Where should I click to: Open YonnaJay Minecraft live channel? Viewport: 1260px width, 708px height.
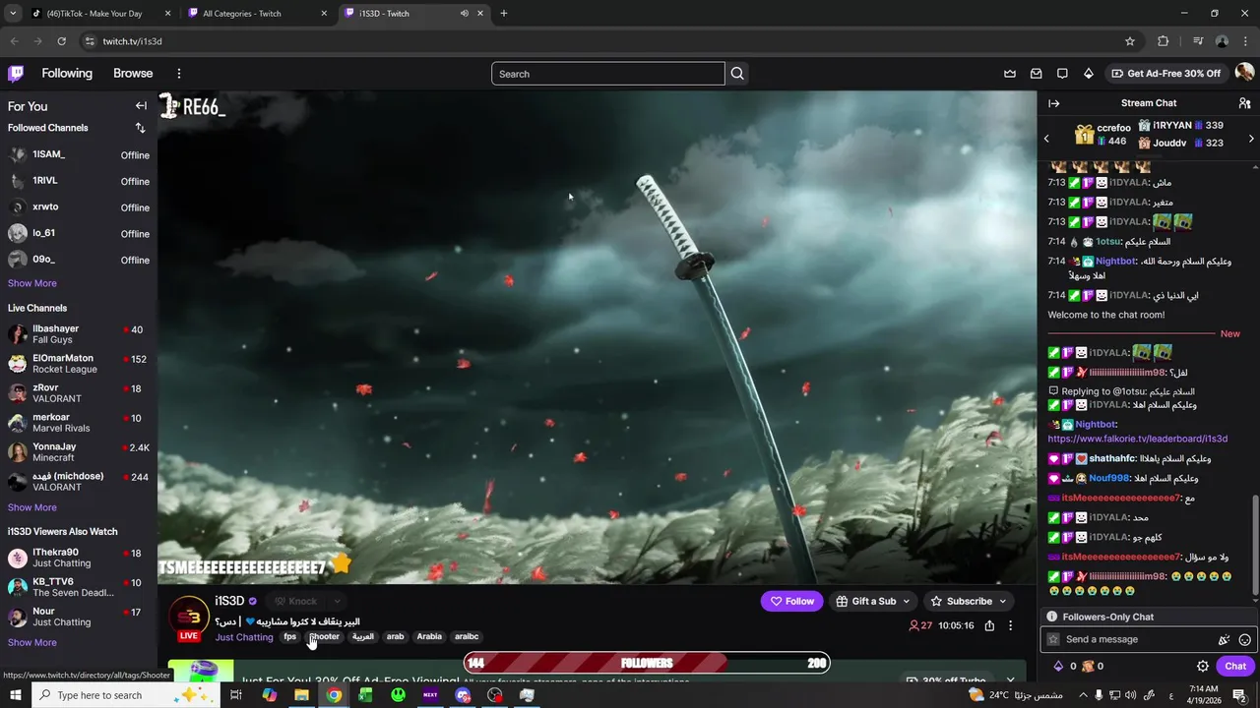(79, 452)
